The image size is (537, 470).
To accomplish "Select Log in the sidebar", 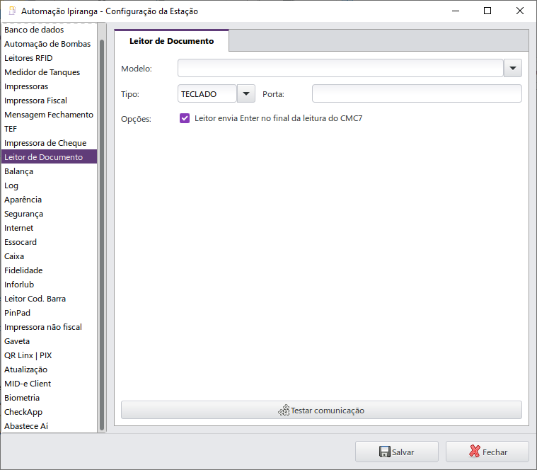I will (50, 185).
